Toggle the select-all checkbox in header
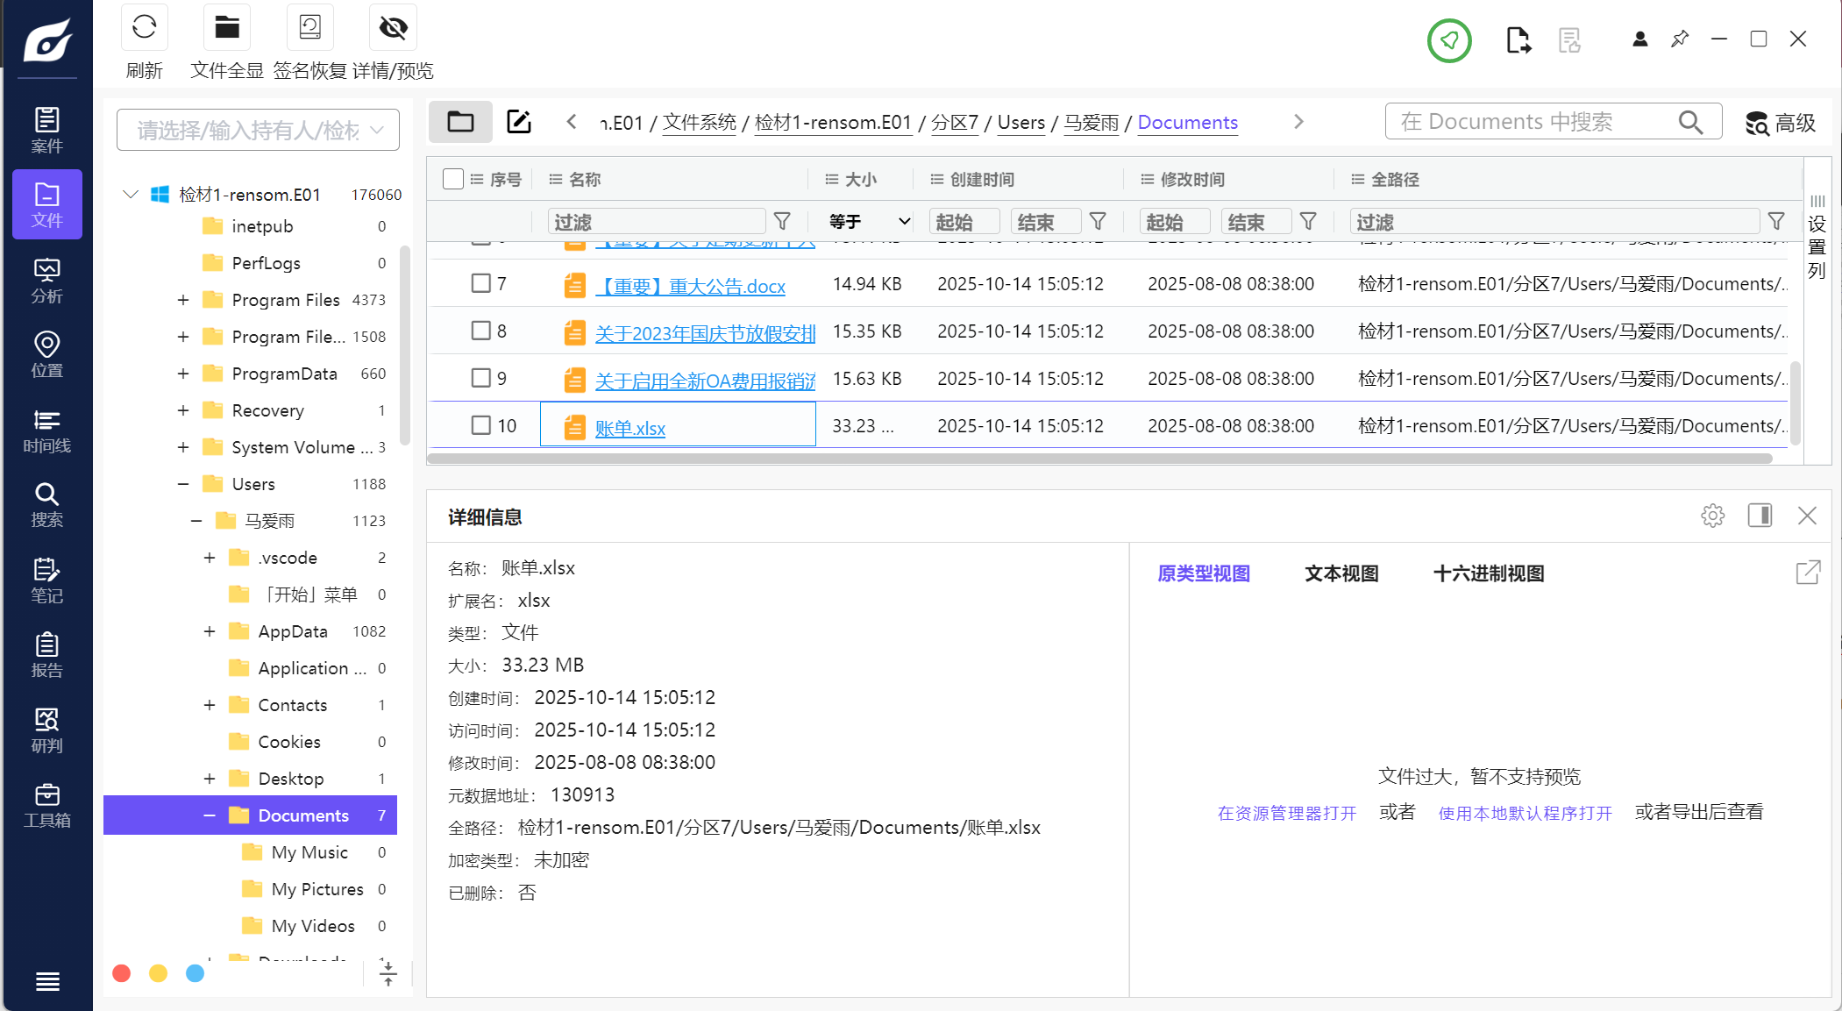Screen dimensions: 1842x1011 point(453,179)
